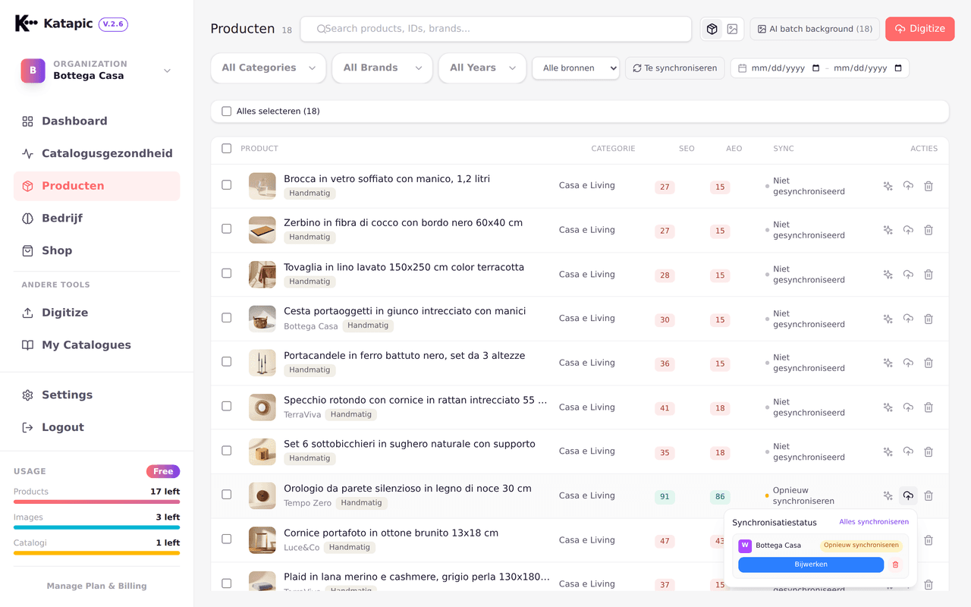Sync the Specchio rotondo con cornice product
The image size is (971, 607).
(x=908, y=407)
